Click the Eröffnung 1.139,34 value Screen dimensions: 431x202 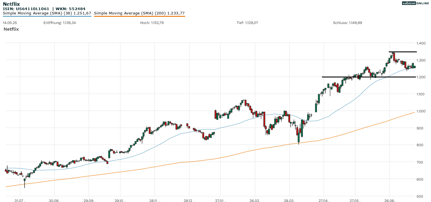[60, 23]
